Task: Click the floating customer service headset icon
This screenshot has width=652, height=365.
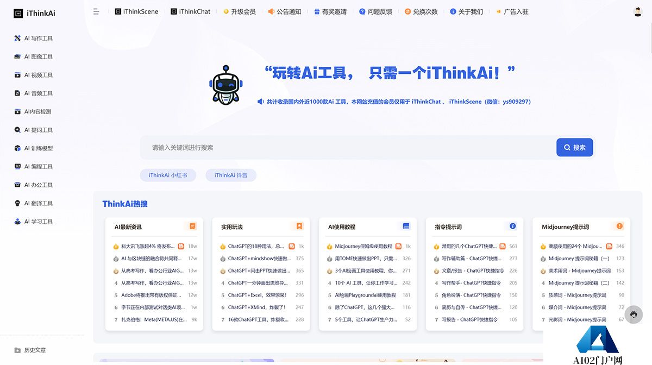Action: (x=634, y=314)
